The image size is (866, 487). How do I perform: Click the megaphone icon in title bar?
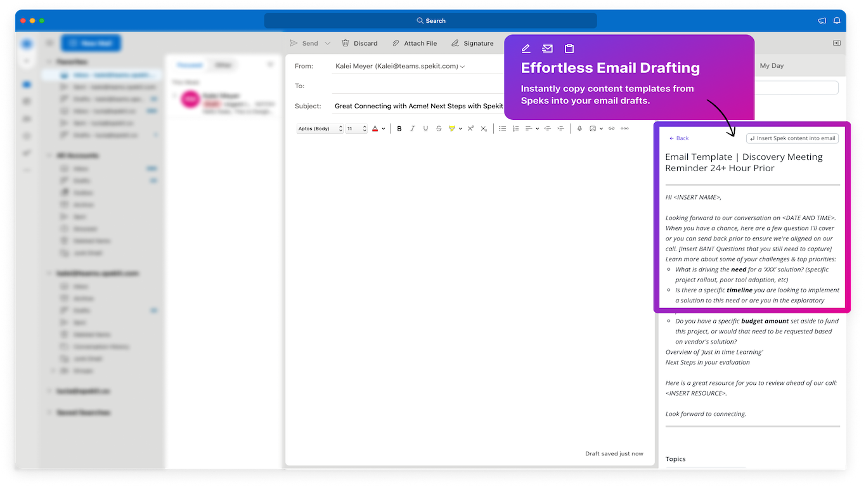(x=822, y=20)
